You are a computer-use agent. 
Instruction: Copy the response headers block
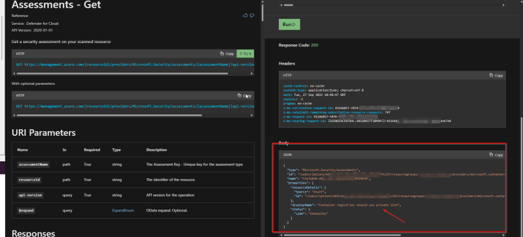pos(496,76)
